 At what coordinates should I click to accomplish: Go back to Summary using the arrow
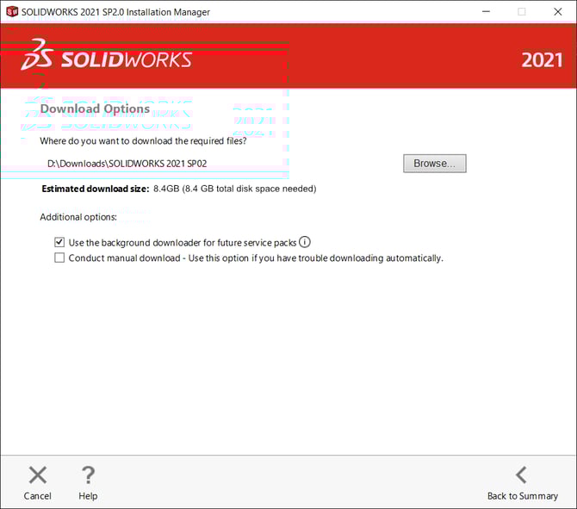click(522, 475)
